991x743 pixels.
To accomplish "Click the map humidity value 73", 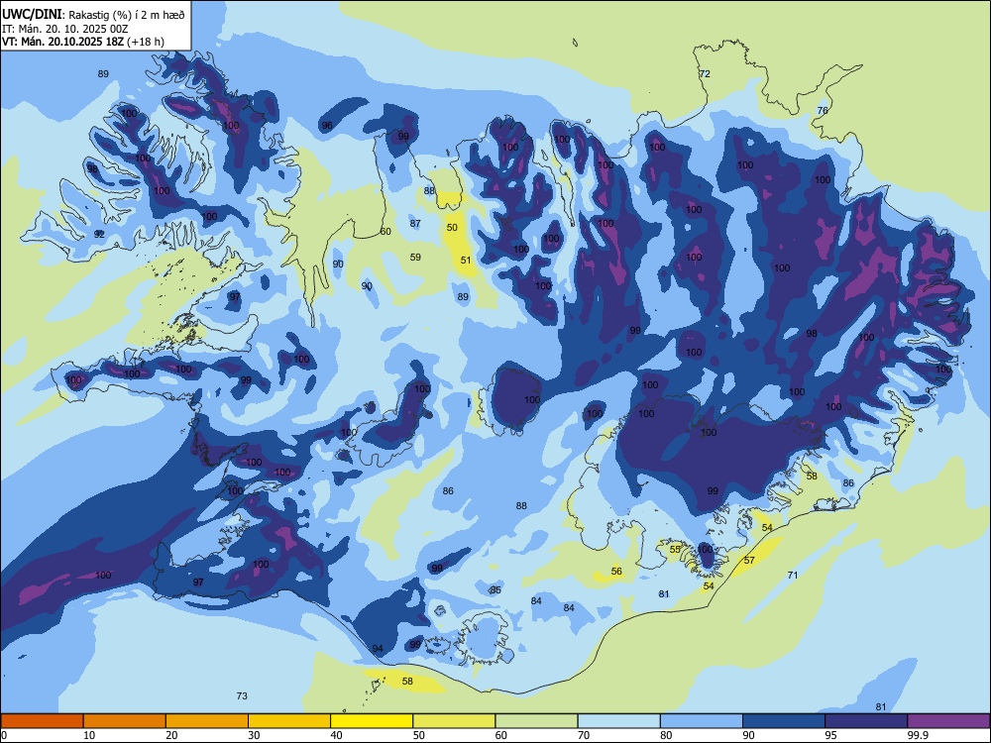I will pyautogui.click(x=242, y=696).
